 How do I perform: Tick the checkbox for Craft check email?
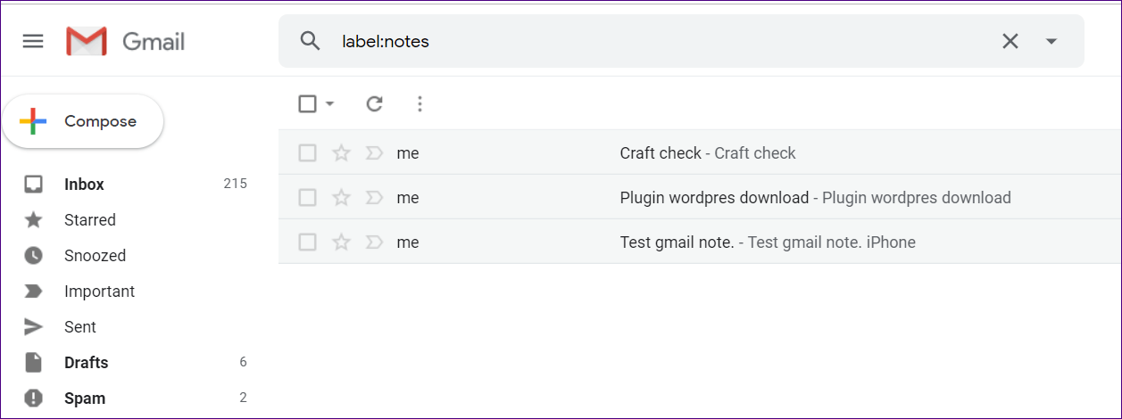[x=307, y=153]
